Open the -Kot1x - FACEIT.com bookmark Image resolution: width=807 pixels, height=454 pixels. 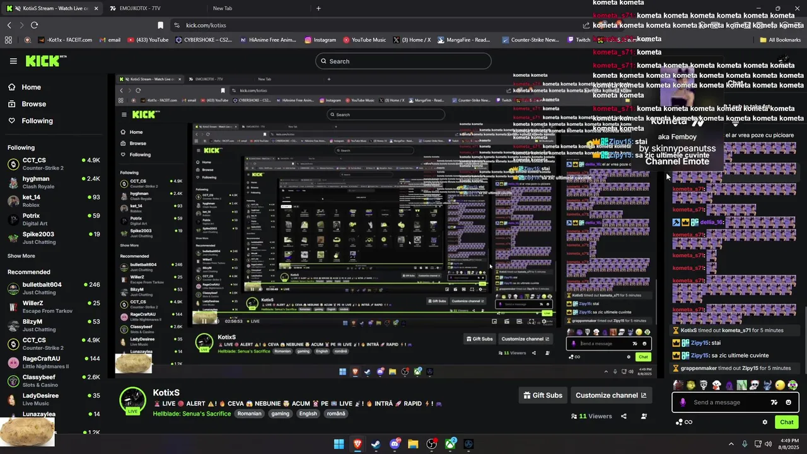click(x=65, y=40)
